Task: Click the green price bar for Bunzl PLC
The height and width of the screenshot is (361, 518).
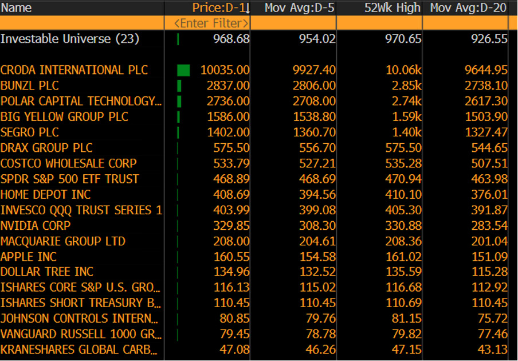Action: click(x=179, y=86)
